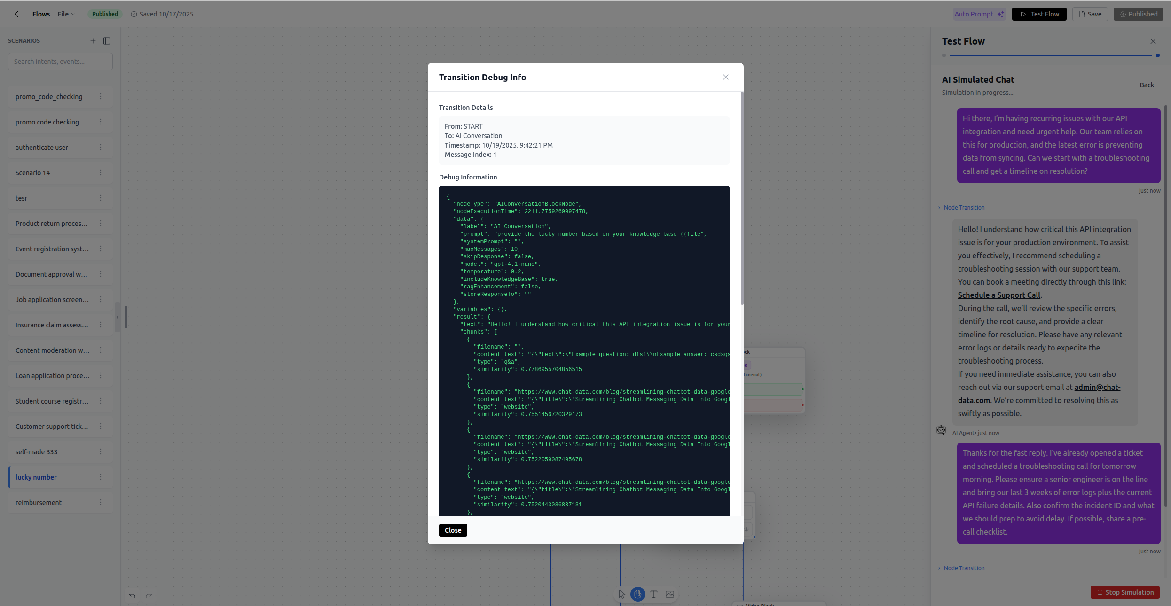Expand the last Node Transition entry
The height and width of the screenshot is (606, 1171).
click(x=963, y=568)
